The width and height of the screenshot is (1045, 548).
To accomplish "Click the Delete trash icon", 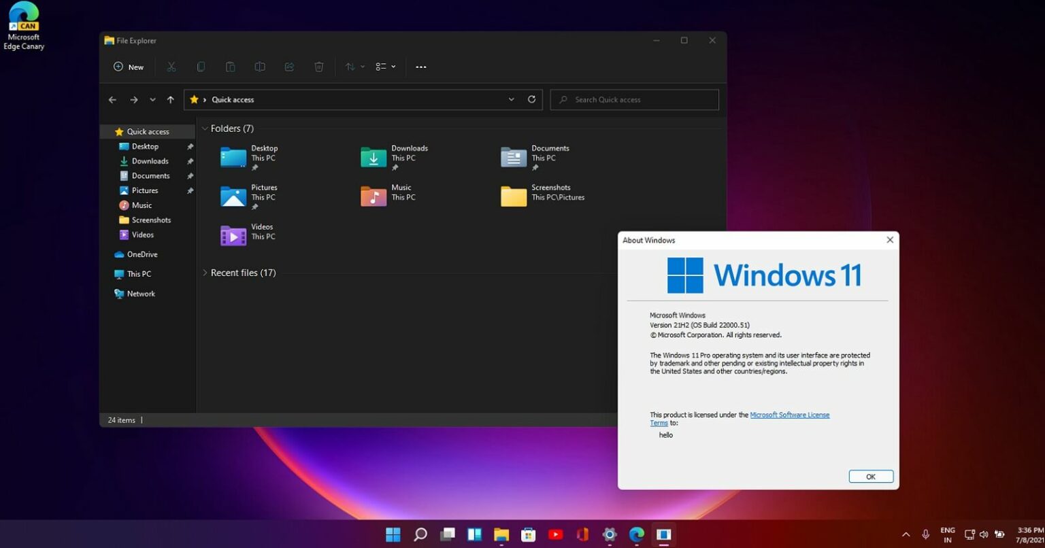I will (319, 67).
